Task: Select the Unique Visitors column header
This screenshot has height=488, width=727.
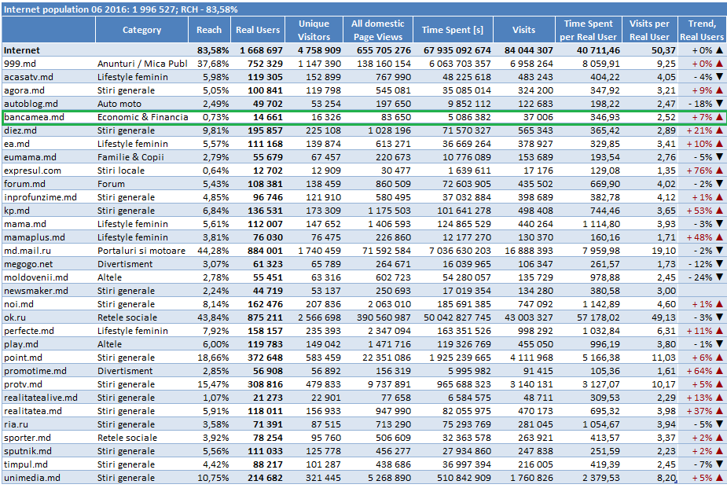Action: tap(314, 30)
